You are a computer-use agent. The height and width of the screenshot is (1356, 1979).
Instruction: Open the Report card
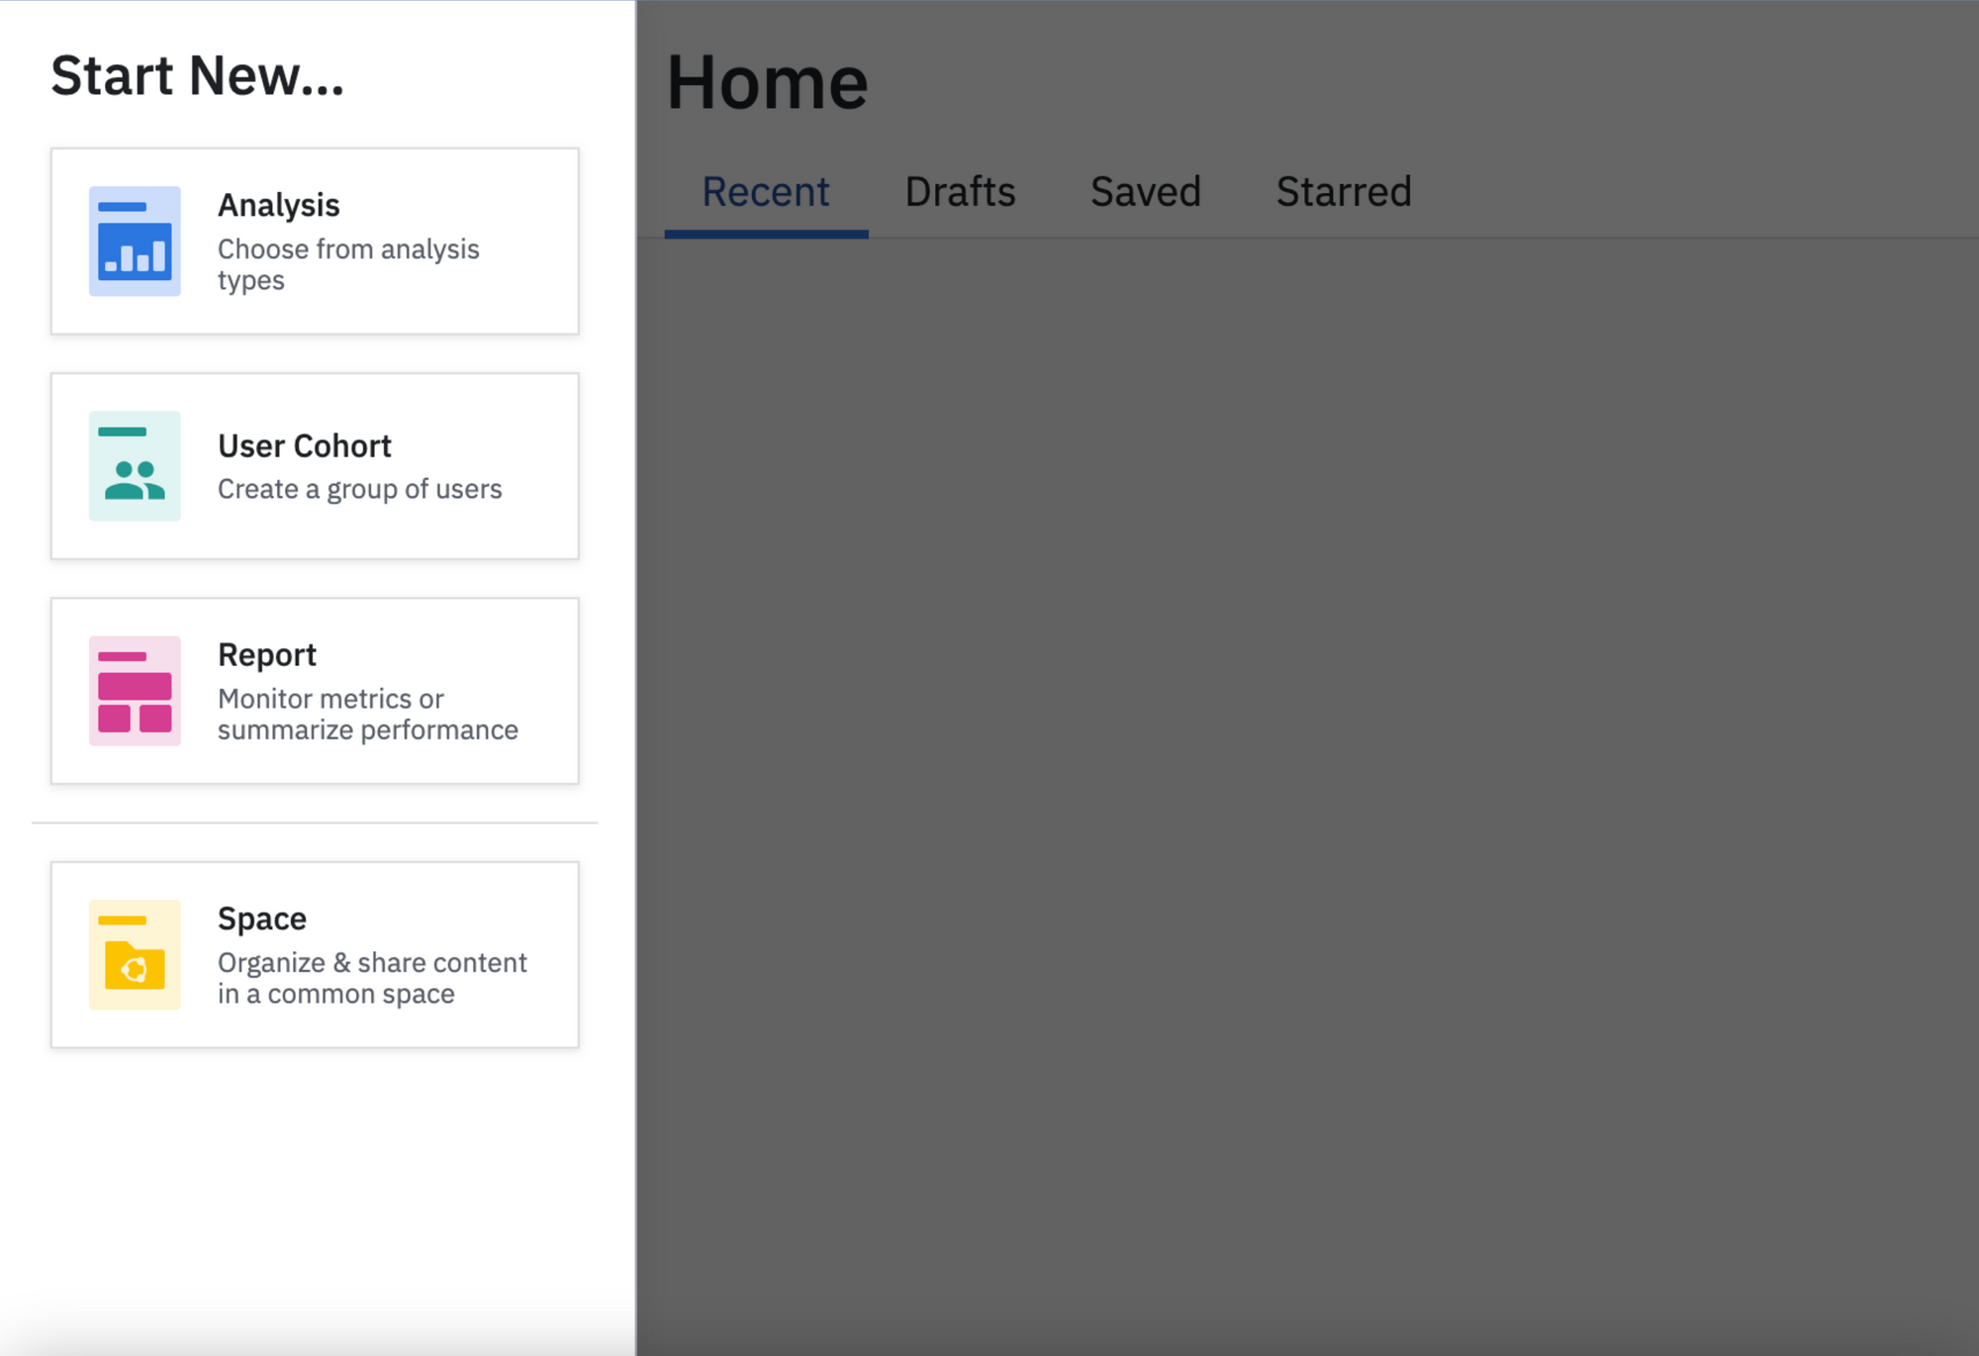click(315, 691)
